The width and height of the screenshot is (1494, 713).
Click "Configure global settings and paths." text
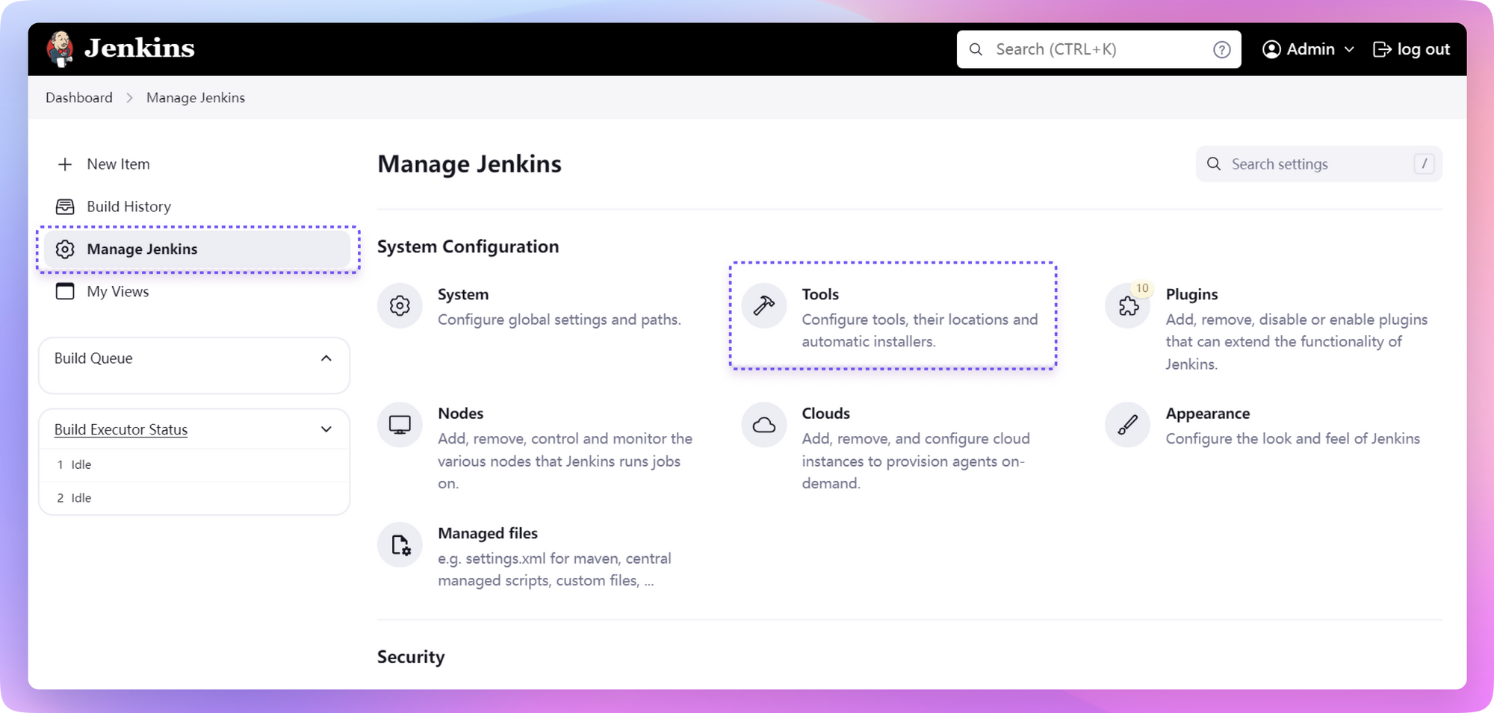point(559,320)
